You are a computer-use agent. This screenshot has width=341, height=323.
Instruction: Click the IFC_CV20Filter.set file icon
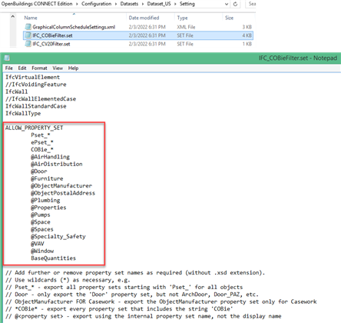(x=28, y=44)
